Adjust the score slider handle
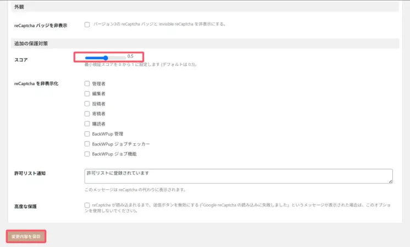The height and width of the screenshot is (247, 410). coord(106,58)
